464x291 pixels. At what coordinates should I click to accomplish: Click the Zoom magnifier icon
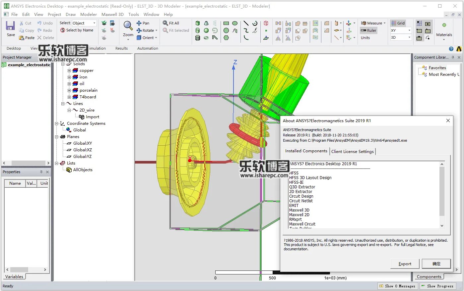(x=128, y=25)
